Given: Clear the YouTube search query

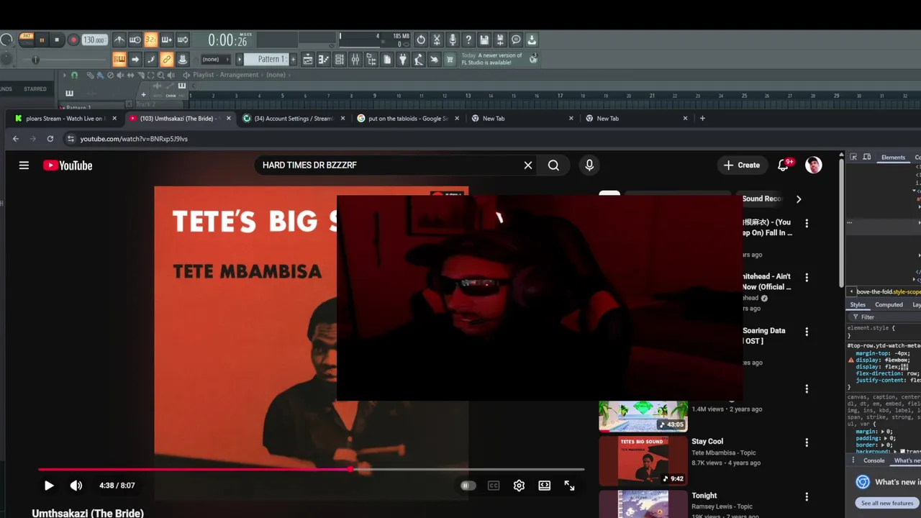Looking at the screenshot, I should tap(528, 165).
